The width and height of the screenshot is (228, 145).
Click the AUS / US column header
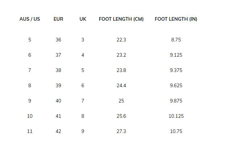click(30, 19)
